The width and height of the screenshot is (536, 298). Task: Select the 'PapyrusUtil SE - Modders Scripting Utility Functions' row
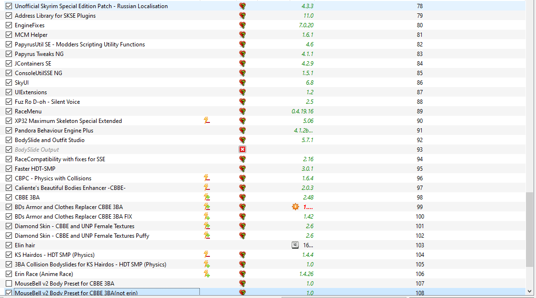(x=263, y=44)
